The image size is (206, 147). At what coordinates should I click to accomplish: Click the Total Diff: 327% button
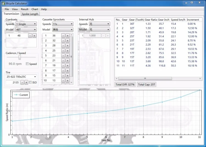(x=125, y=85)
